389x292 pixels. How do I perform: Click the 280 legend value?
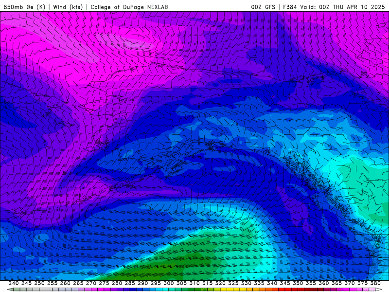(117, 283)
